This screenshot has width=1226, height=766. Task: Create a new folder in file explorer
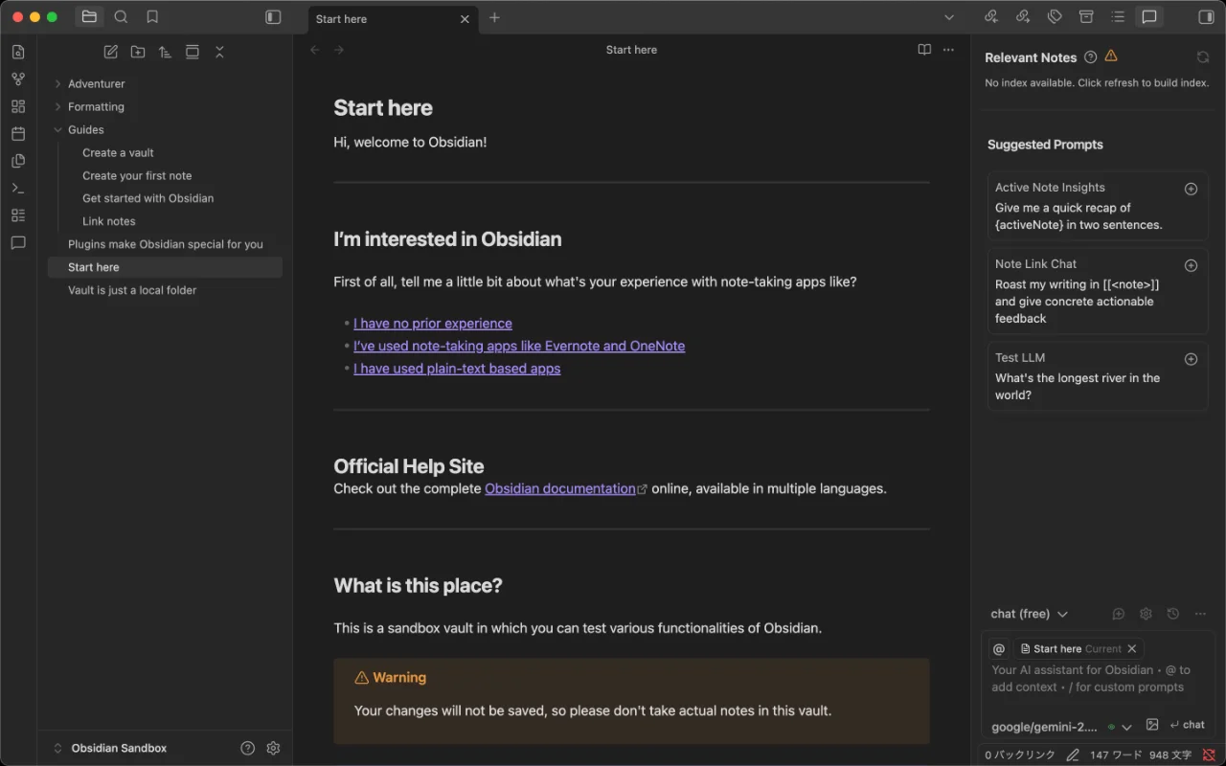[x=138, y=53]
